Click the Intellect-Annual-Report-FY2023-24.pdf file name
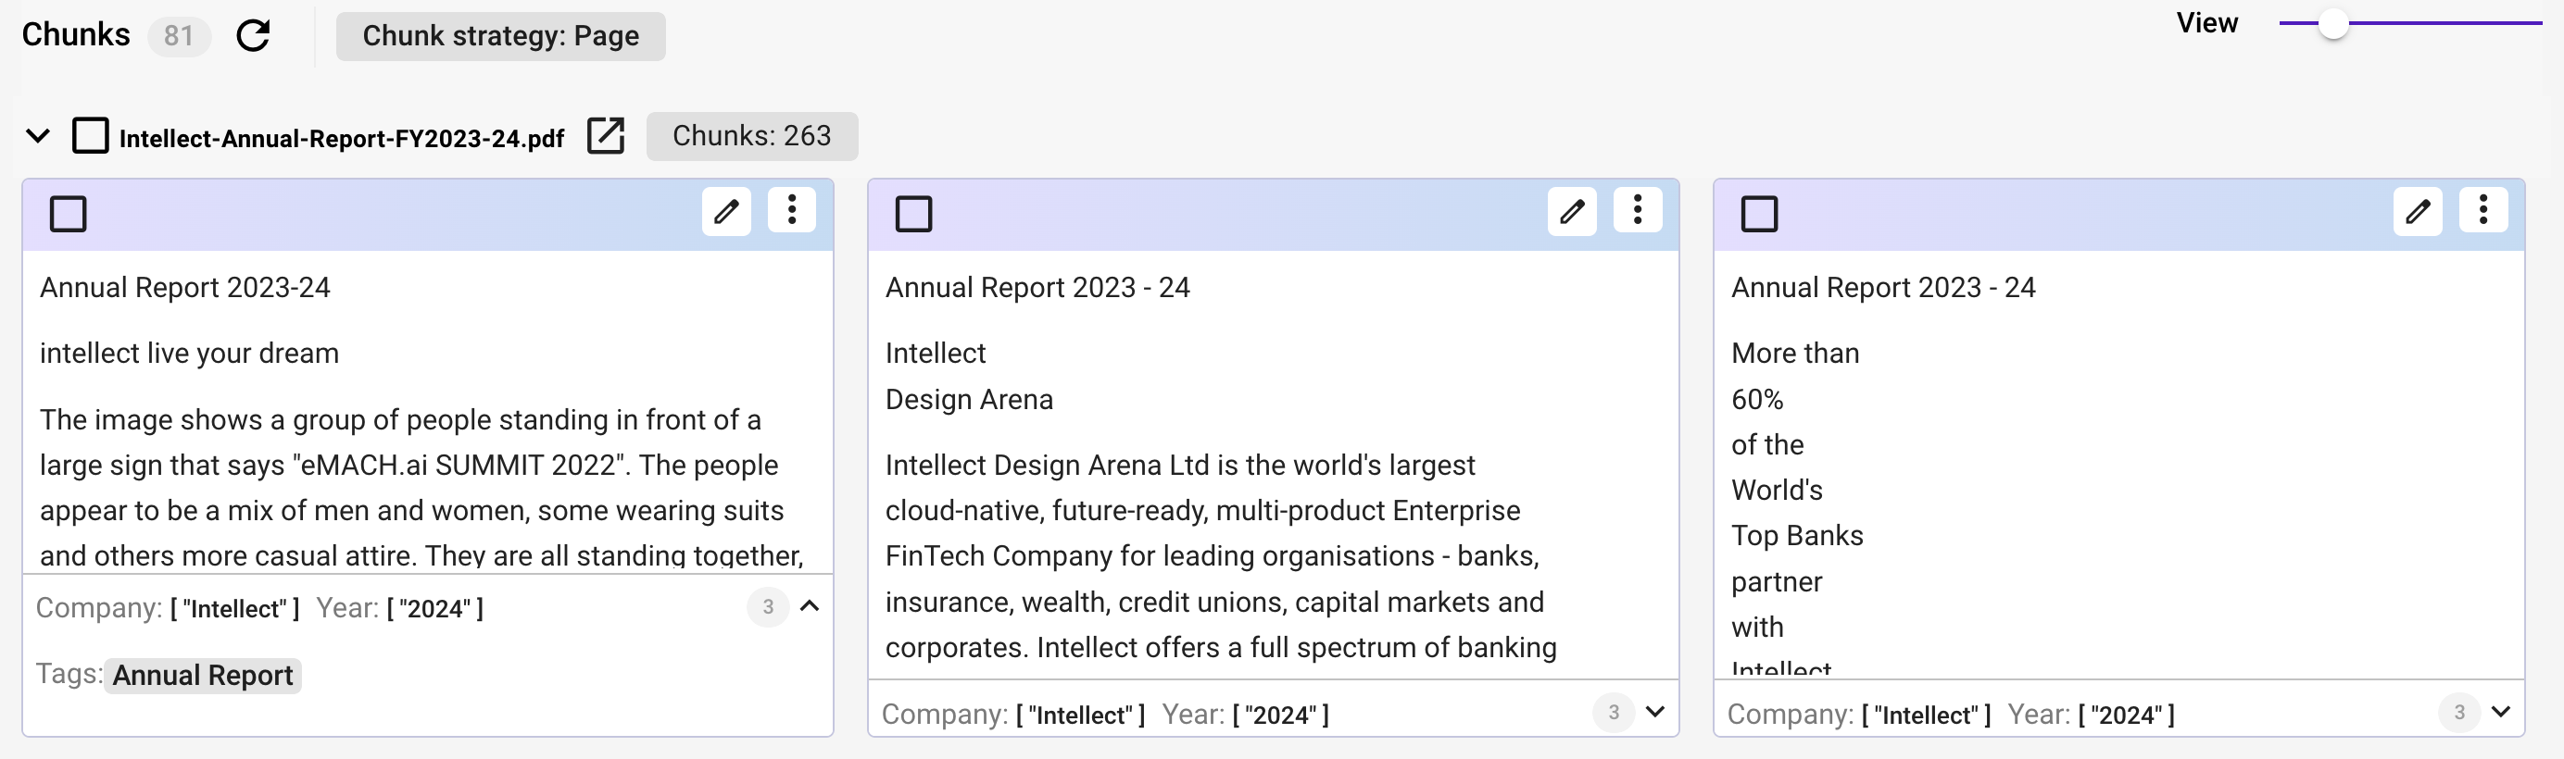This screenshot has width=2564, height=759. [342, 138]
